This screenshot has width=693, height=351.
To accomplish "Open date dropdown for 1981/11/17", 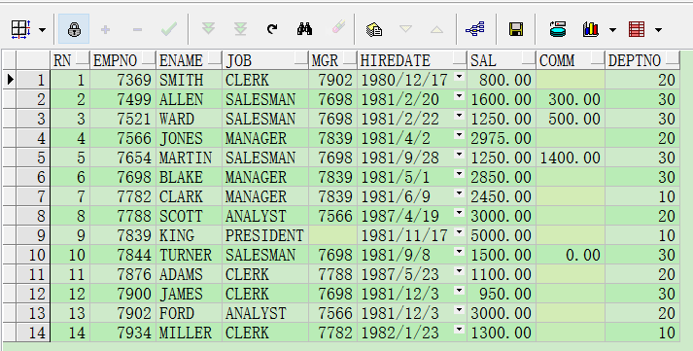I will (459, 232).
